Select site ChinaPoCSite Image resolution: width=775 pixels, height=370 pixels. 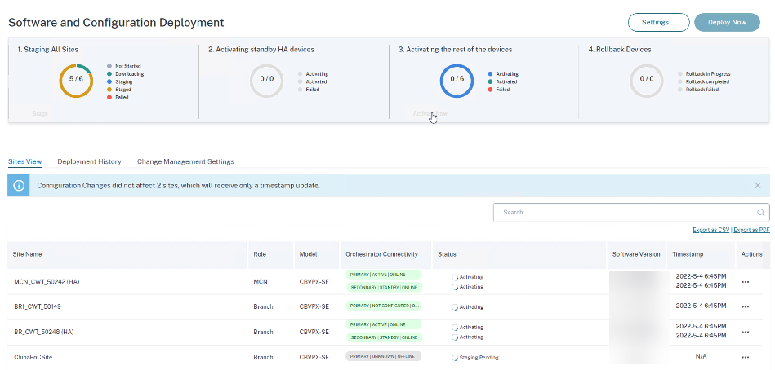(x=32, y=357)
